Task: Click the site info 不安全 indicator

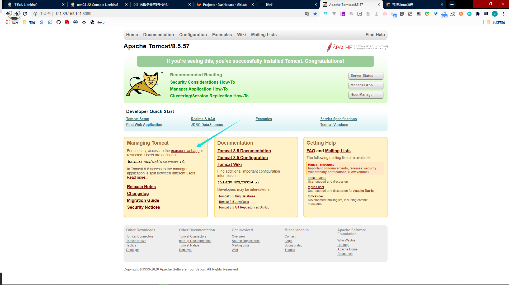Action: click(x=42, y=14)
